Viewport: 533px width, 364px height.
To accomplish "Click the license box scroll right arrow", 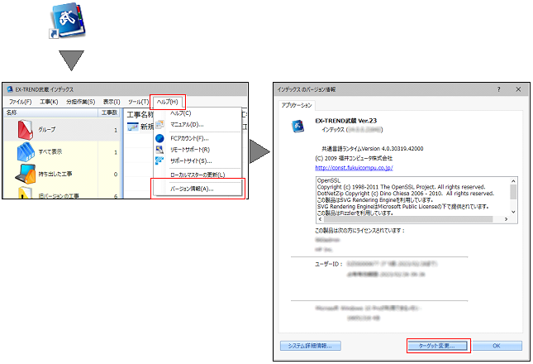I will [507, 219].
